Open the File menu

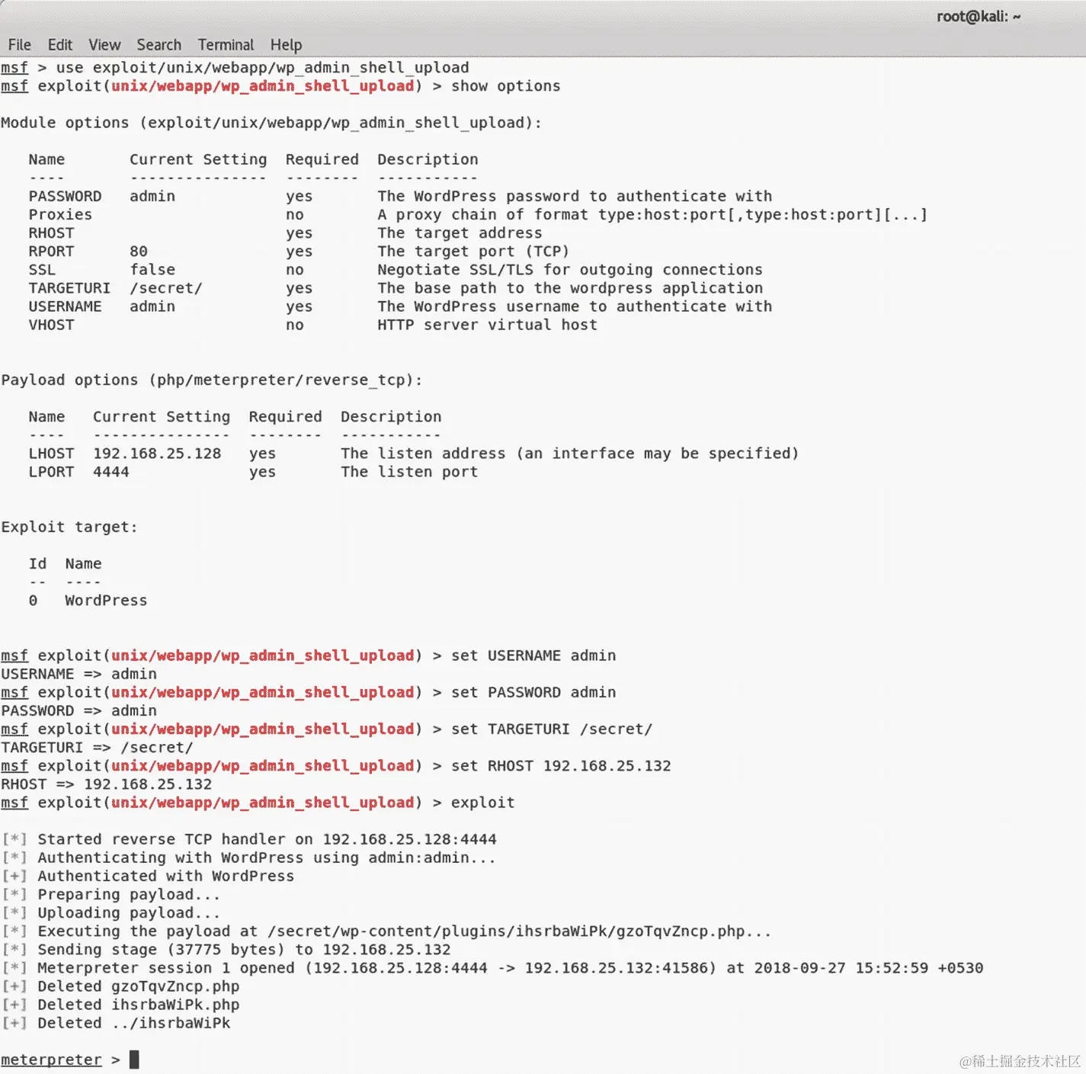(x=19, y=45)
